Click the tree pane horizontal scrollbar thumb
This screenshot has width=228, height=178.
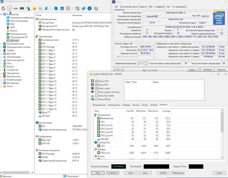click(16, 172)
